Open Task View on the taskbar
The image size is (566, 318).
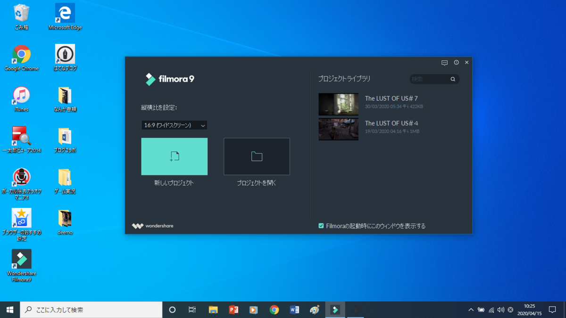[x=192, y=310]
